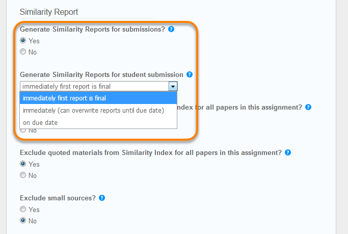Viewport: 348px width, 234px height.
Task: Pick the 'on due date' option
Action: pyautogui.click(x=40, y=122)
